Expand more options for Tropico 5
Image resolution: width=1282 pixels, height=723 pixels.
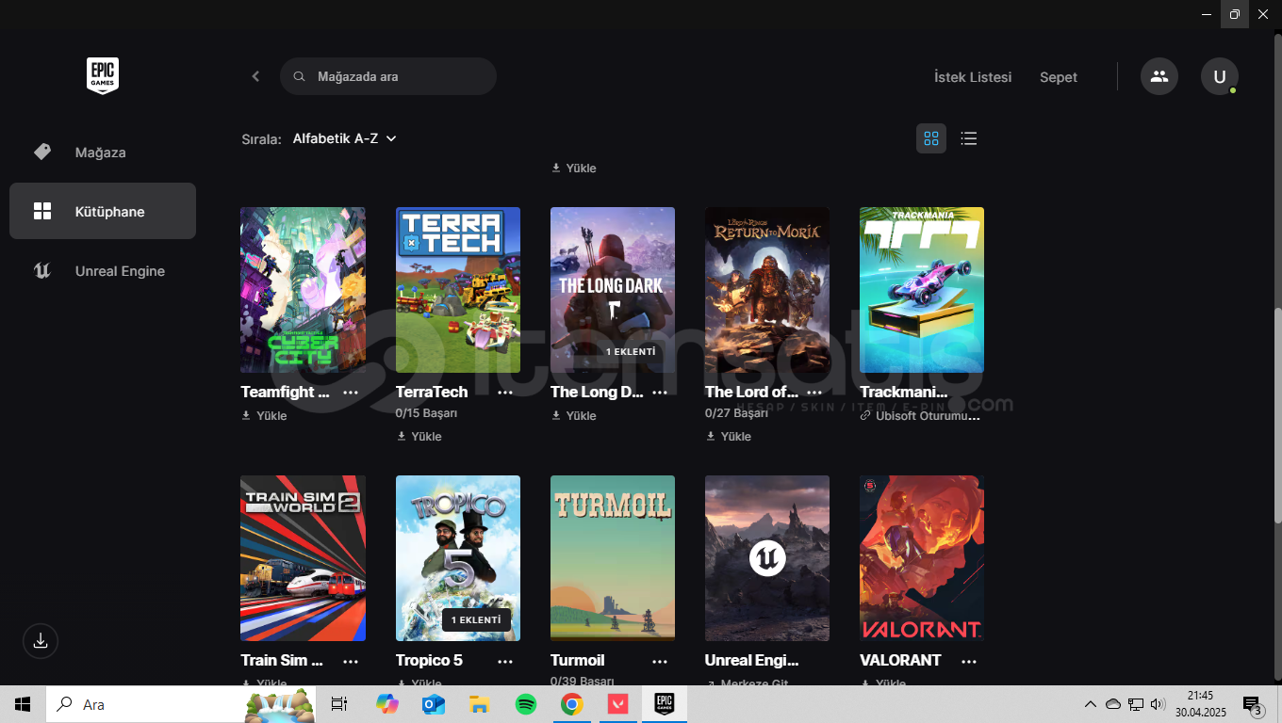(x=505, y=661)
